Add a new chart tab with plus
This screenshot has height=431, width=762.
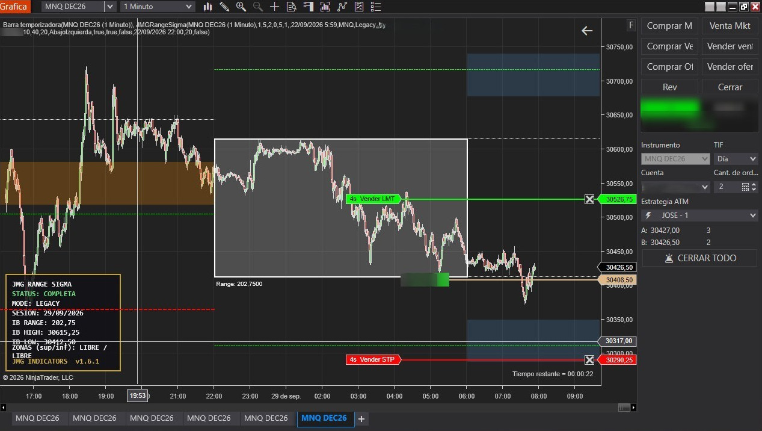point(361,418)
